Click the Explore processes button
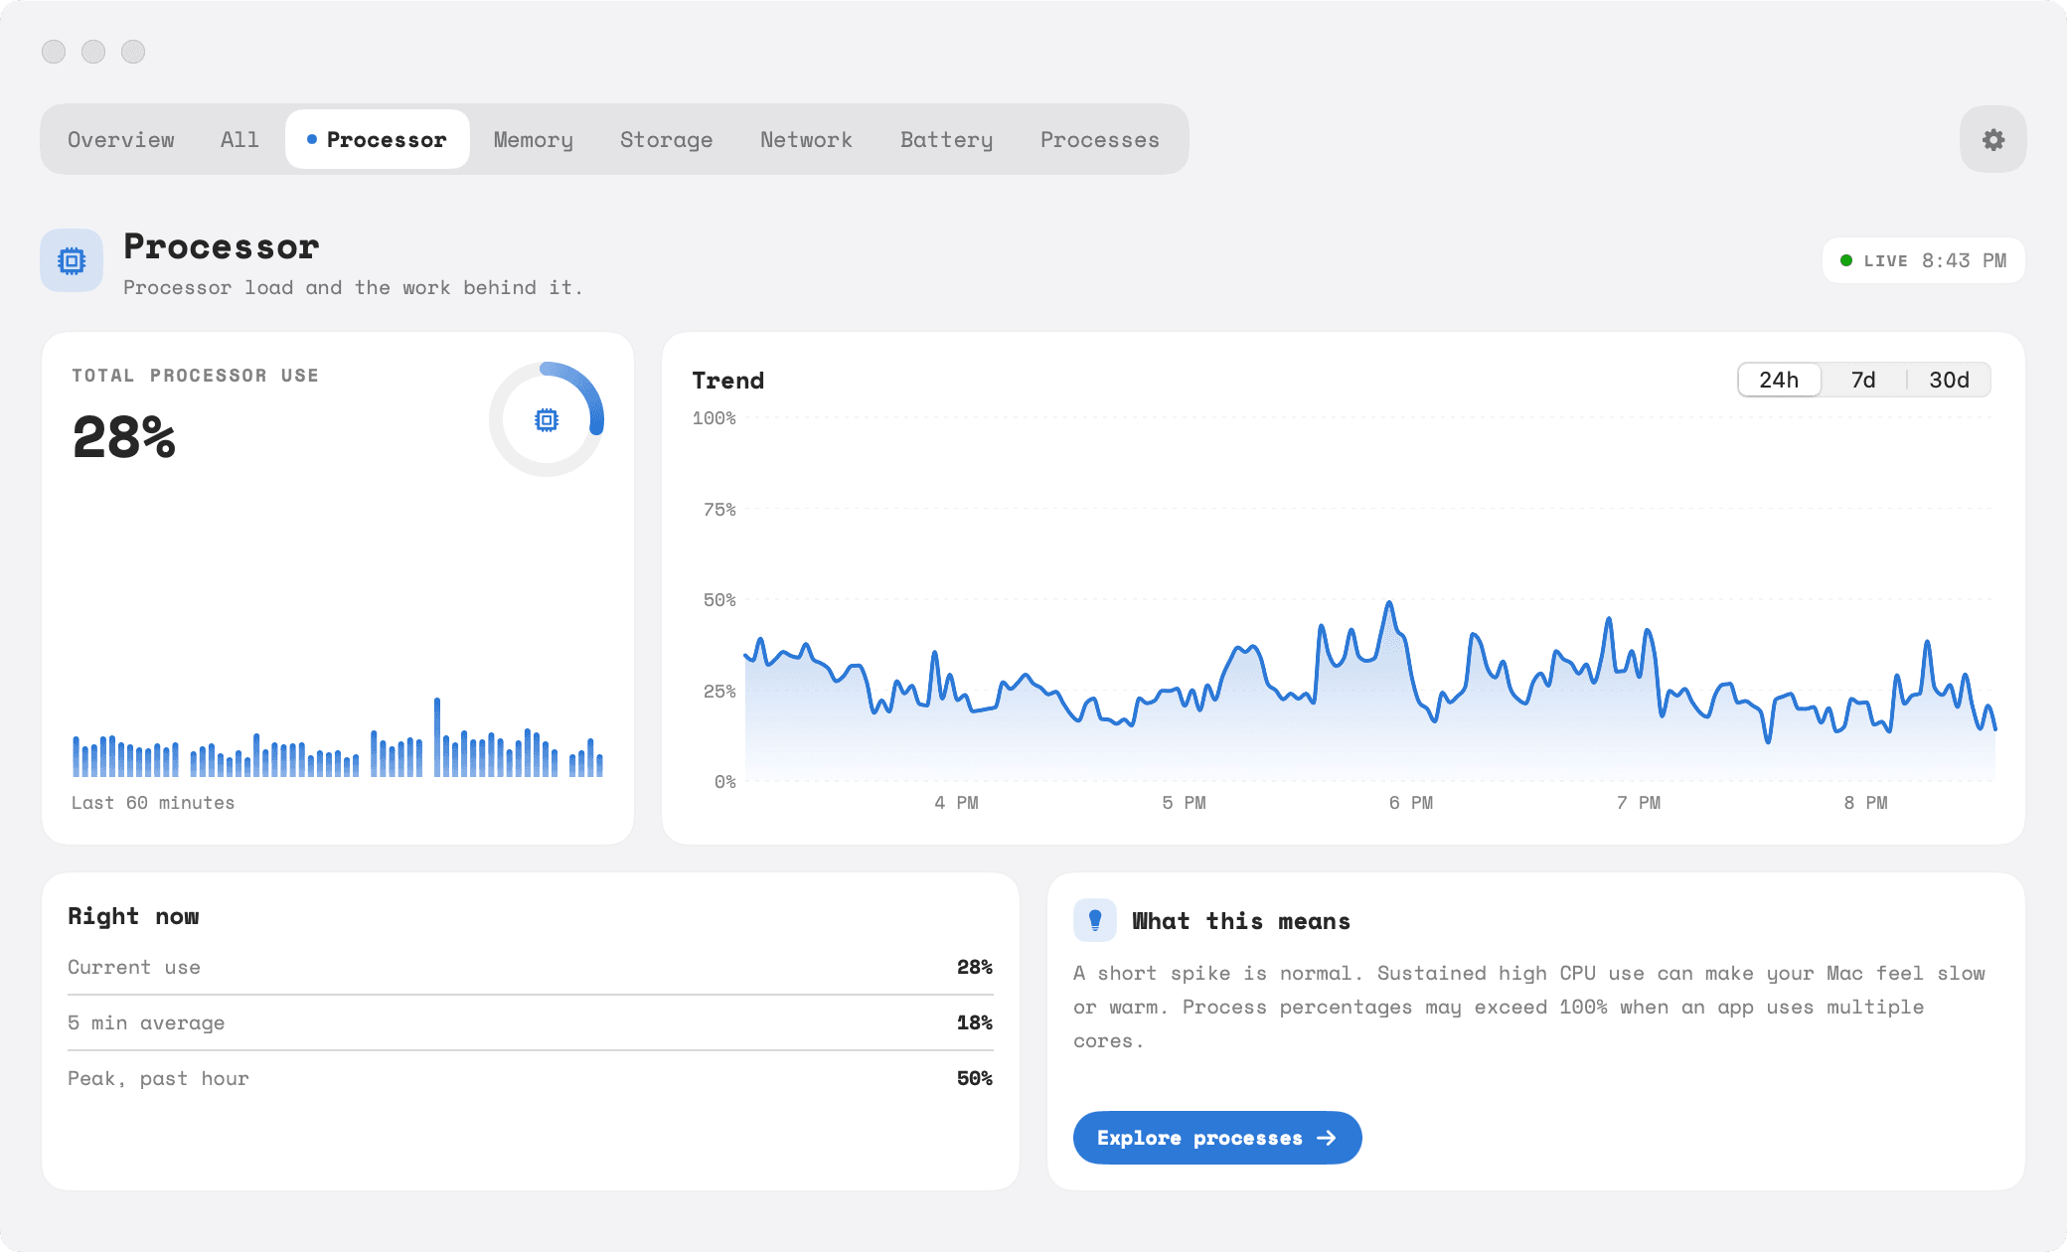2067x1252 pixels. click(x=1217, y=1138)
